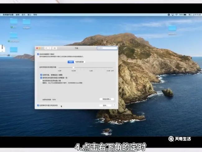The height and width of the screenshot is (152, 202).
Task: Click the Wi-Fi status icon in menu bar
Action: [177, 15]
